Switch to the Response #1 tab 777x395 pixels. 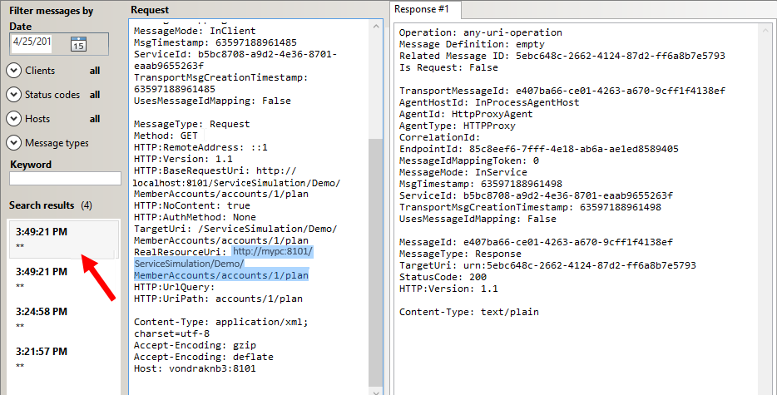(422, 9)
